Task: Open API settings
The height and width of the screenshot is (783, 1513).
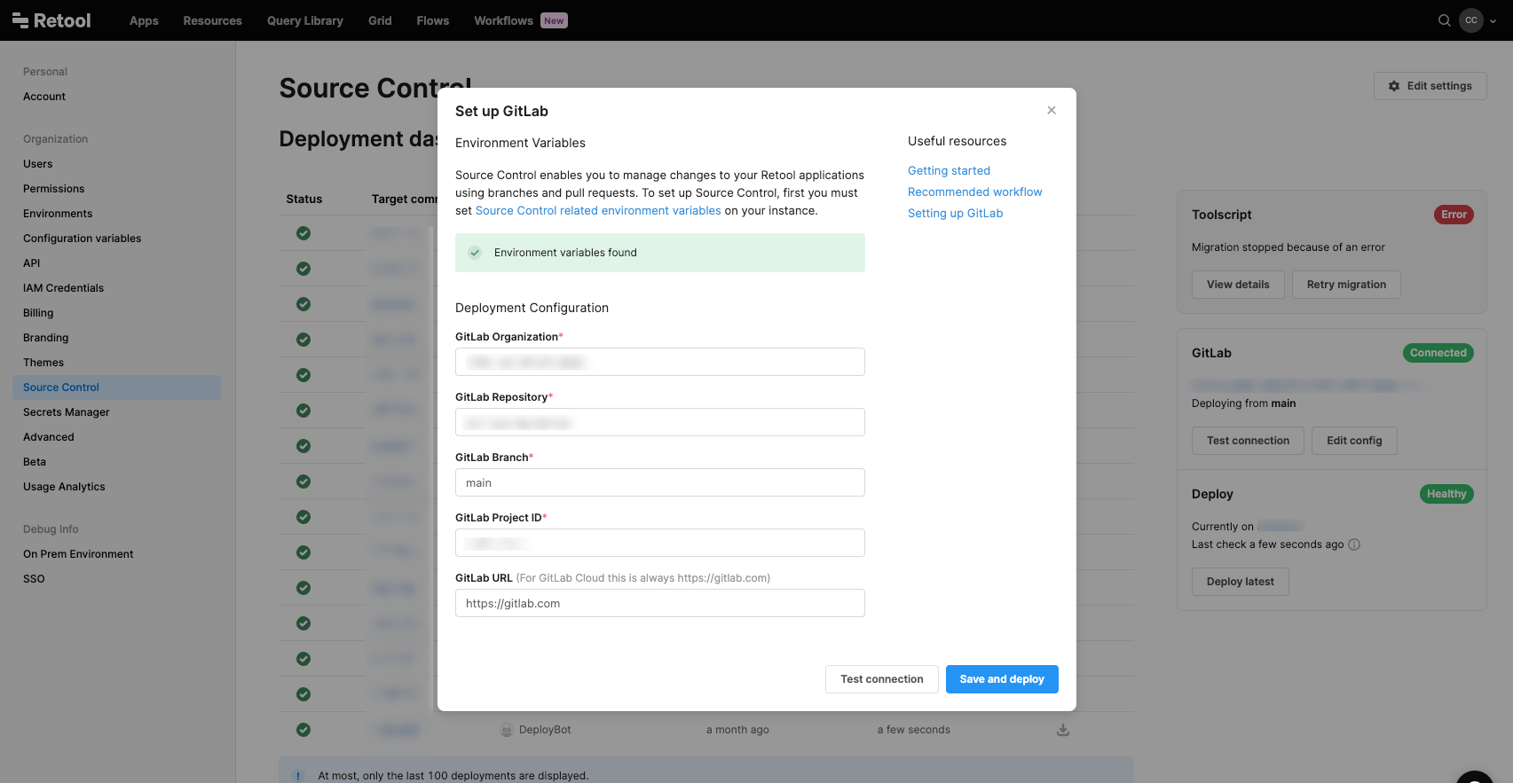Action: pos(32,263)
